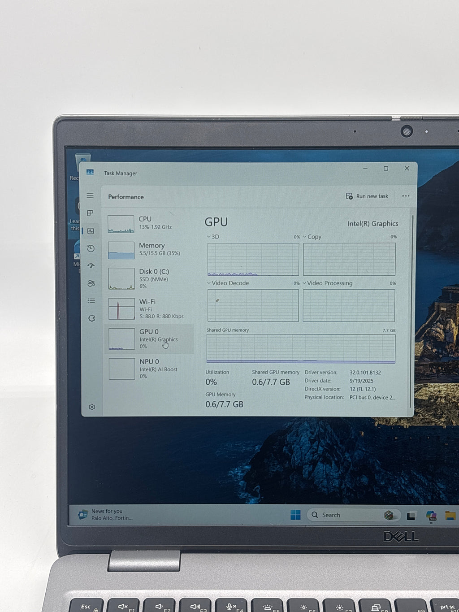
Task: Click the DirectX version 12 (FL 12.1)
Action: coord(363,389)
